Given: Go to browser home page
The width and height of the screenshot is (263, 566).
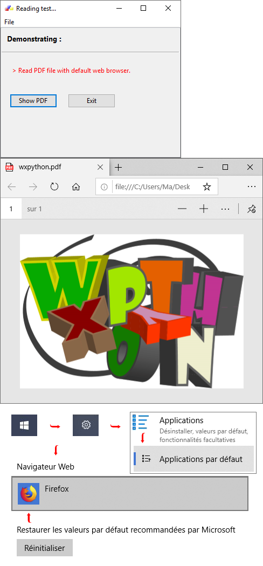Looking at the screenshot, I should coord(76,187).
